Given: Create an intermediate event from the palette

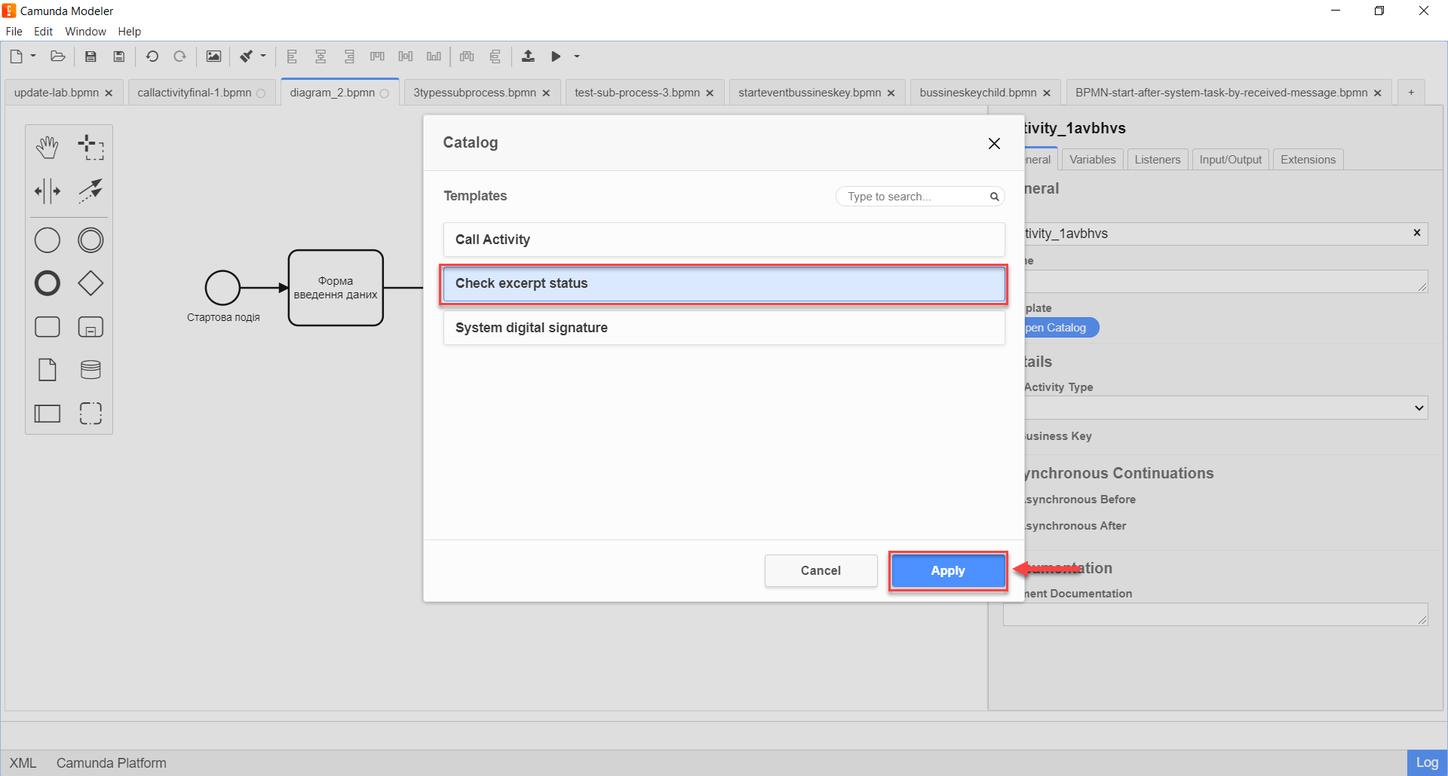Looking at the screenshot, I should (x=90, y=240).
